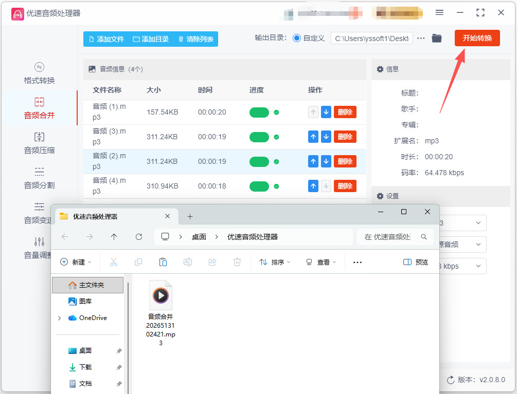Toggle the 预览 preview pane
Screen dimensions: 517x394
416,262
